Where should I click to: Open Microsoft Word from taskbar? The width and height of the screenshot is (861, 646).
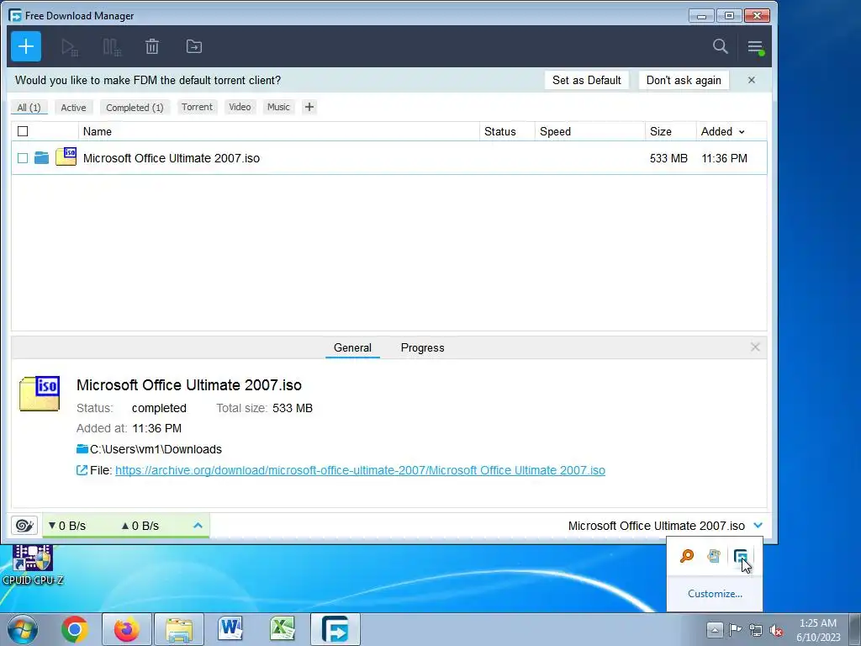pyautogui.click(x=230, y=629)
